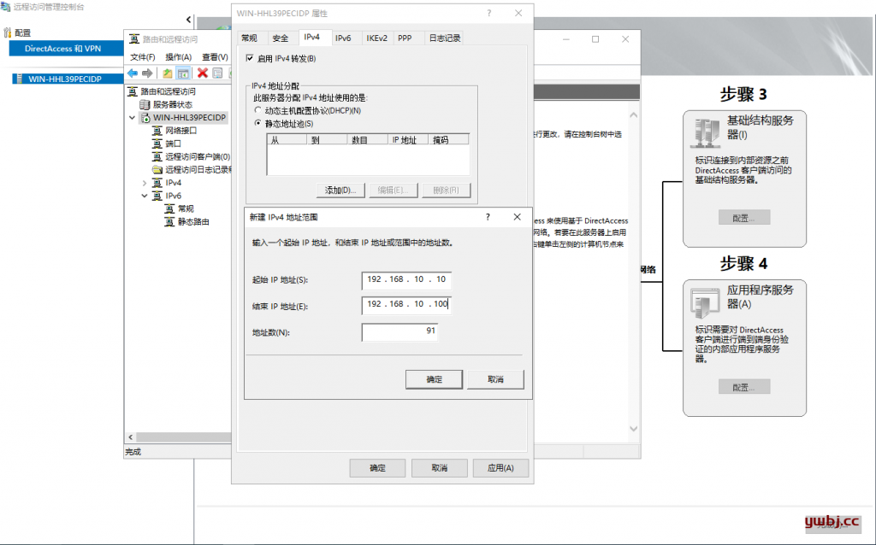The image size is (876, 545).
Task: Click the IPv4 node icon in the tree
Action: click(157, 183)
